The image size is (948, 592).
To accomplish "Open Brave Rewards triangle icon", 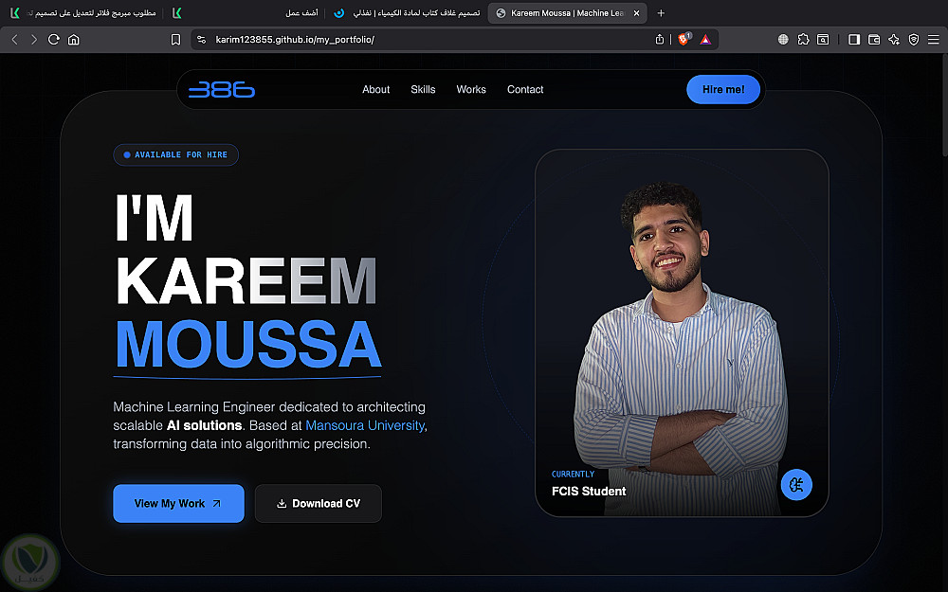I will coord(705,39).
